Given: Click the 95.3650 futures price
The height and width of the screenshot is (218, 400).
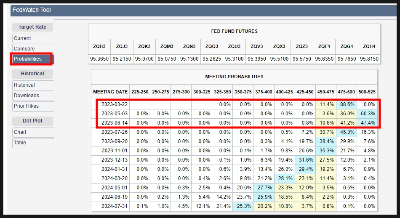Looking at the screenshot, I should pos(99,59).
